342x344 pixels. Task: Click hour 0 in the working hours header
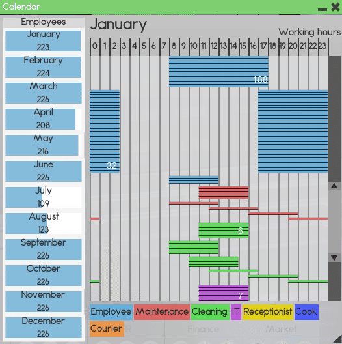click(x=95, y=46)
